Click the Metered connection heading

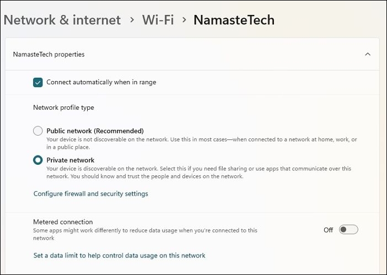pos(63,222)
